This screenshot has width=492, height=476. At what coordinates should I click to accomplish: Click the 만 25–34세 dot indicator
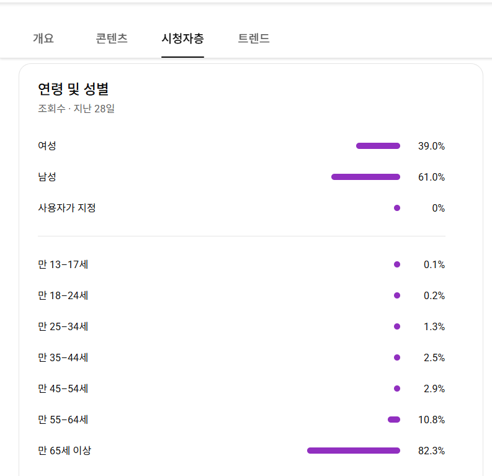click(397, 326)
